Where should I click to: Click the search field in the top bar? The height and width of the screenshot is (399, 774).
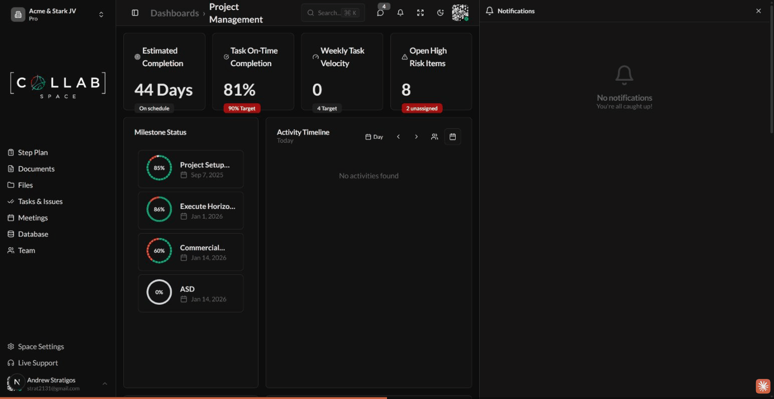(332, 13)
